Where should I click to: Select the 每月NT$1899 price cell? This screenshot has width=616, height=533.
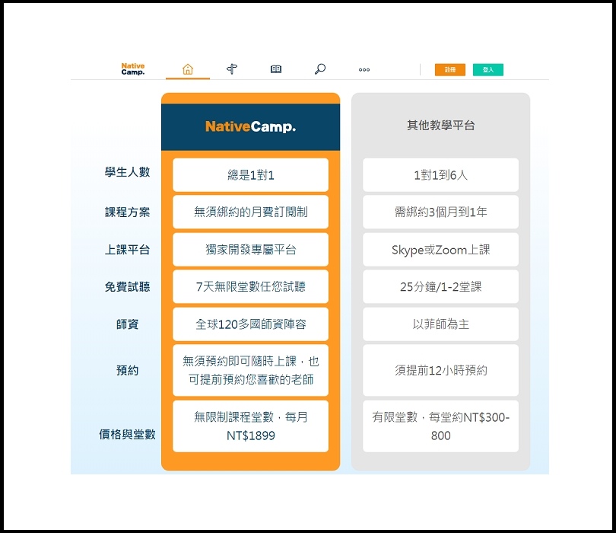coord(251,426)
